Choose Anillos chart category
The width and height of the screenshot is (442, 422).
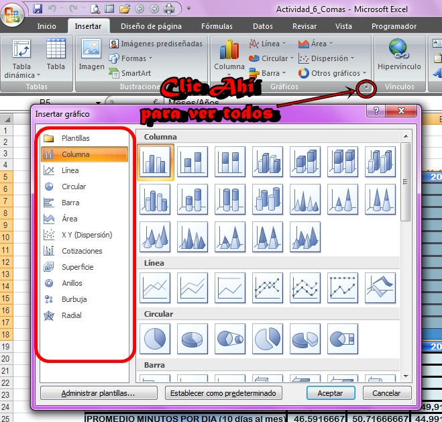[85, 283]
